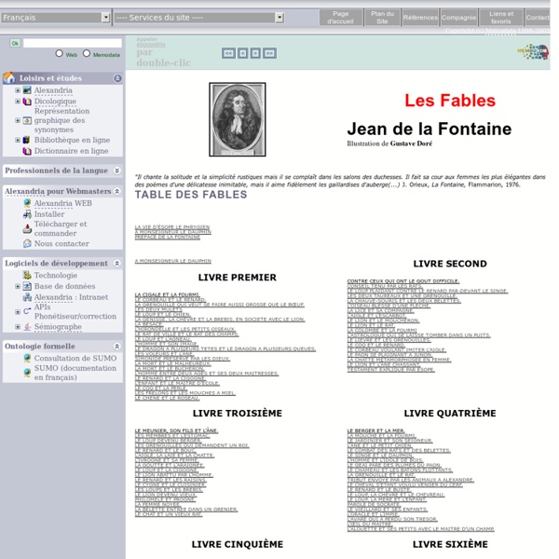Select the Memodata search radio button

[87, 53]
